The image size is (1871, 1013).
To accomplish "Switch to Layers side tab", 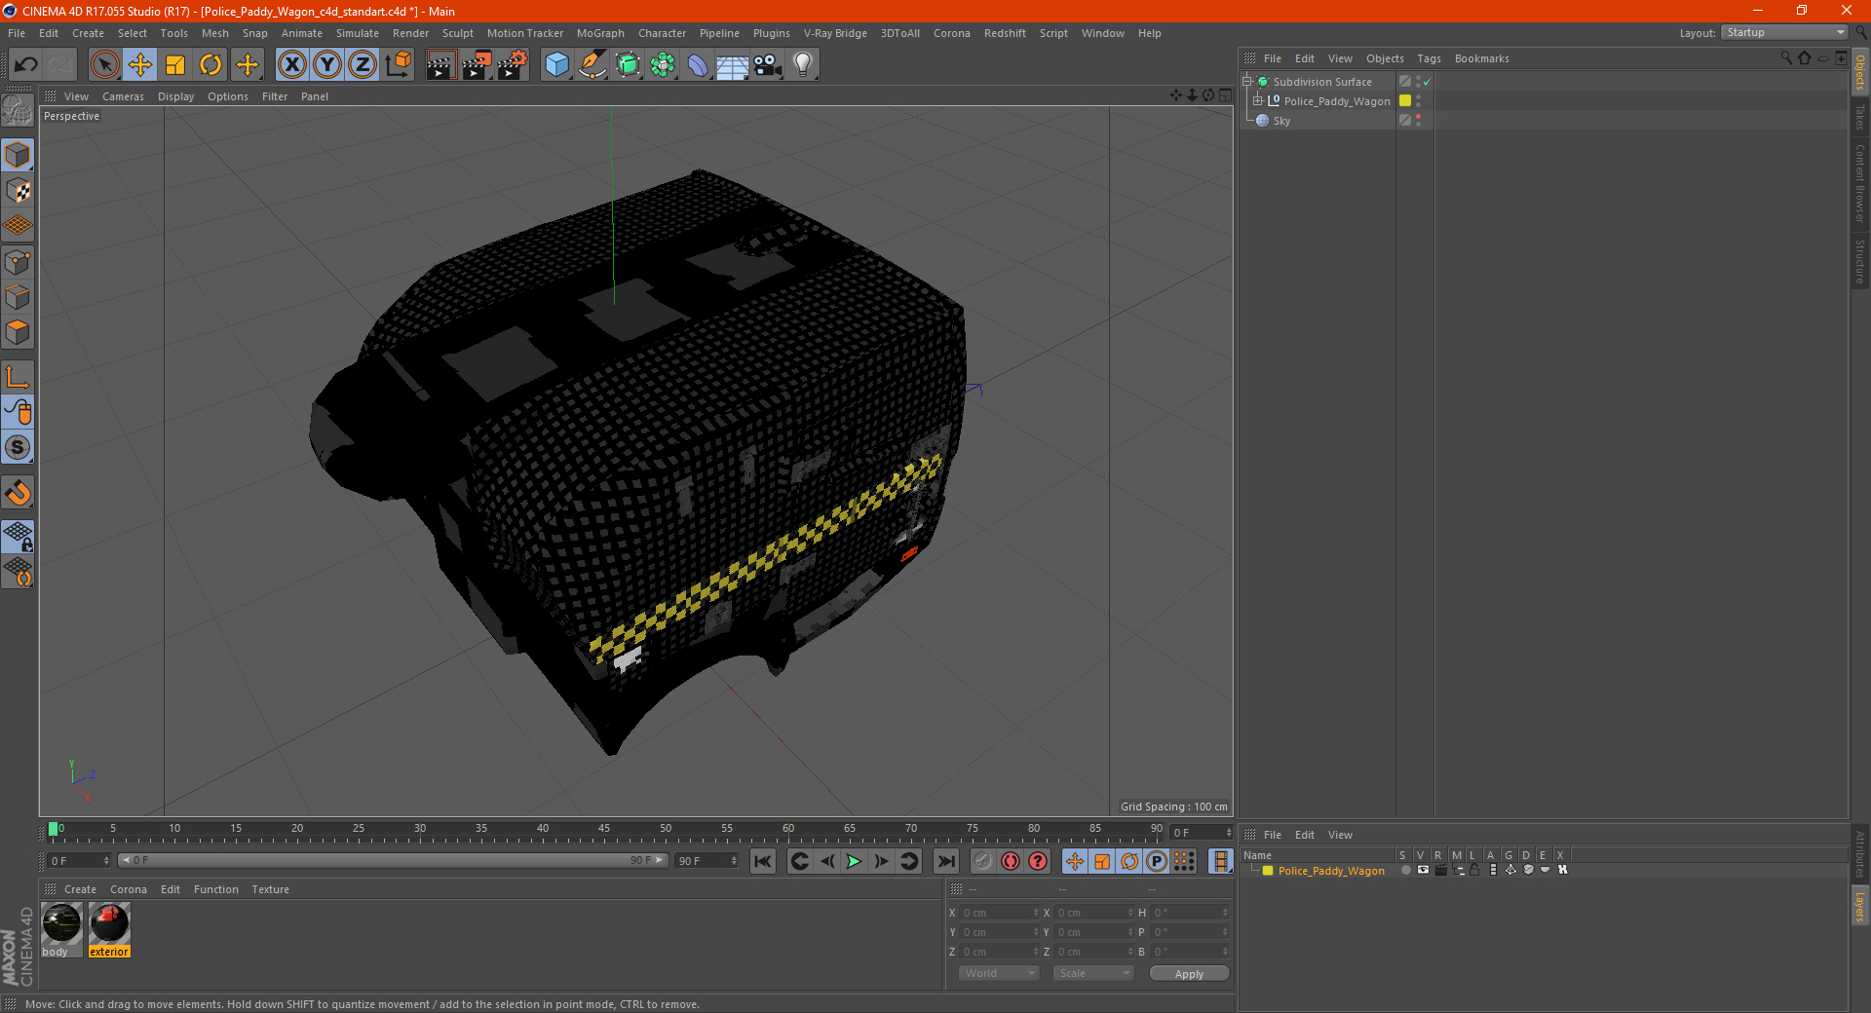I will (x=1860, y=907).
